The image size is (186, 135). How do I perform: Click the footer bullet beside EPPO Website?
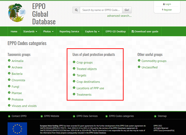(x=42, y=116)
